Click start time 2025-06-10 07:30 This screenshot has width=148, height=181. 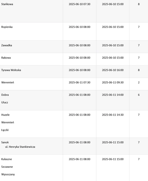[80, 4]
